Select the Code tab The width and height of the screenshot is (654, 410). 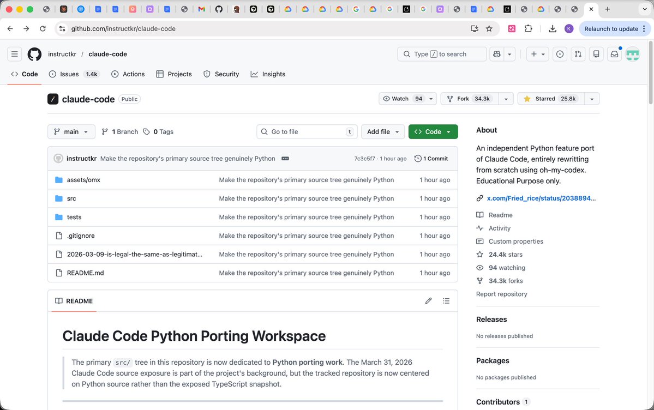[x=24, y=74]
